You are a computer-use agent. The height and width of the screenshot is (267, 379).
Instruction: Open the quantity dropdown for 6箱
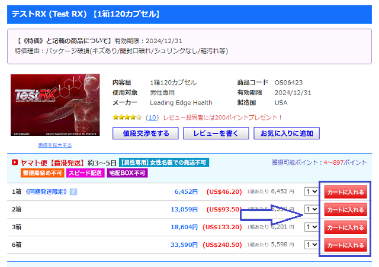point(311,245)
